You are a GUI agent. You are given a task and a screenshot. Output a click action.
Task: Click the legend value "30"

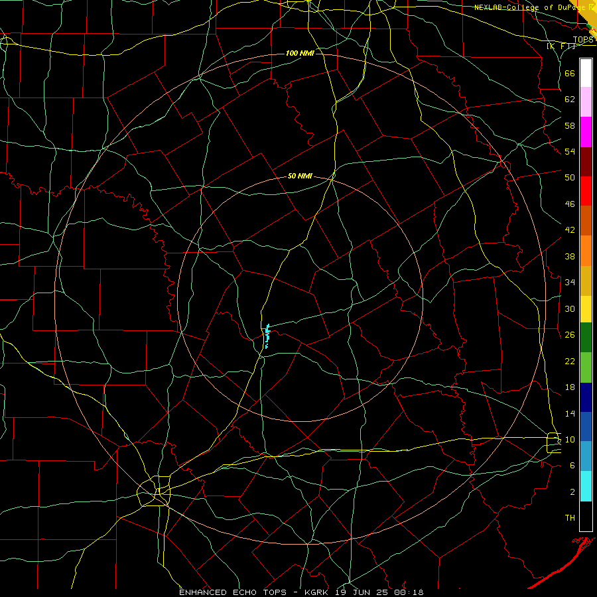[570, 308]
